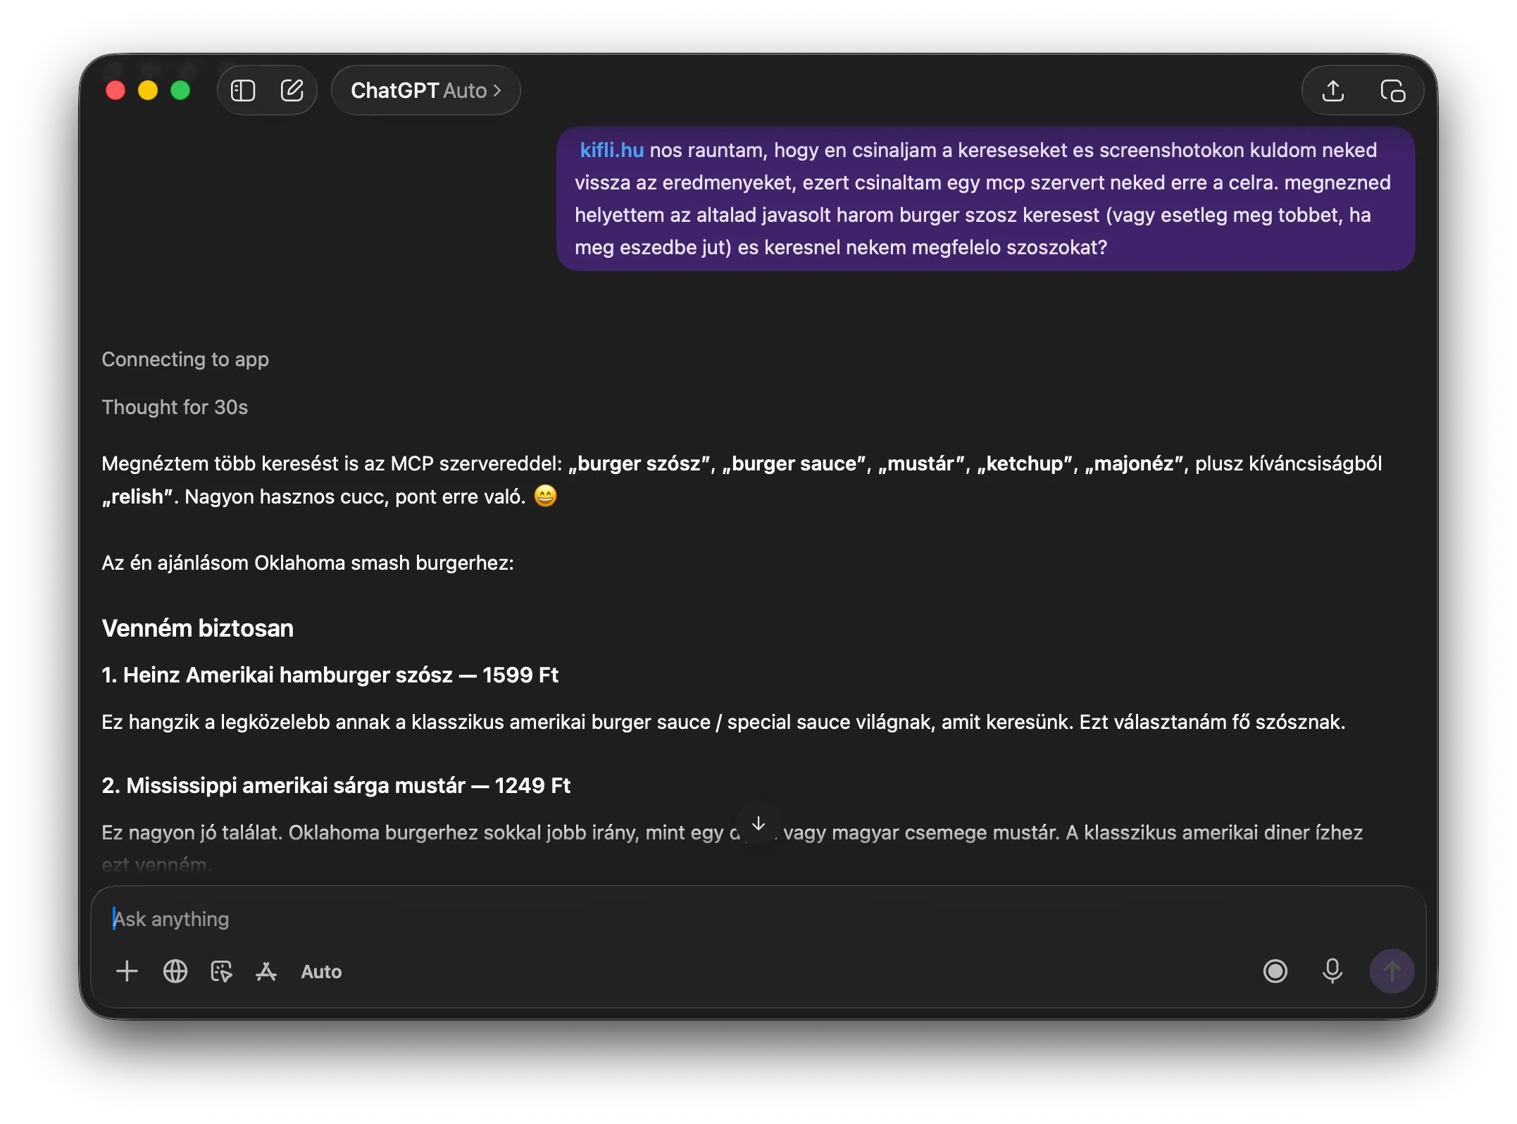Expand the Thought for 30s details
1517x1124 pixels.
point(175,407)
